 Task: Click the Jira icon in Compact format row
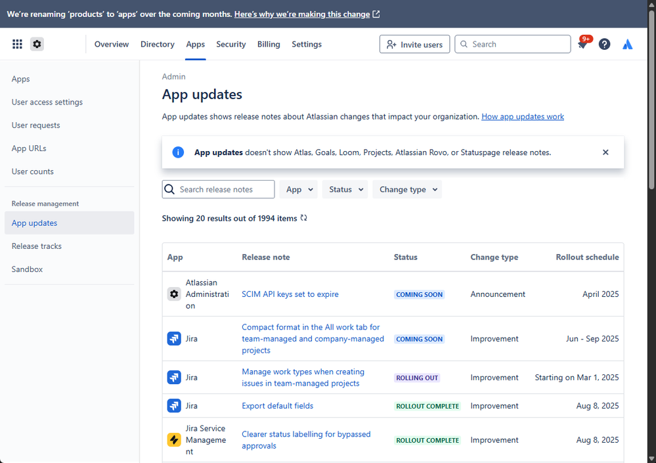174,339
